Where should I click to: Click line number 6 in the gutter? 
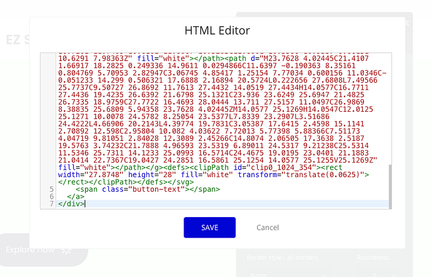(51, 197)
